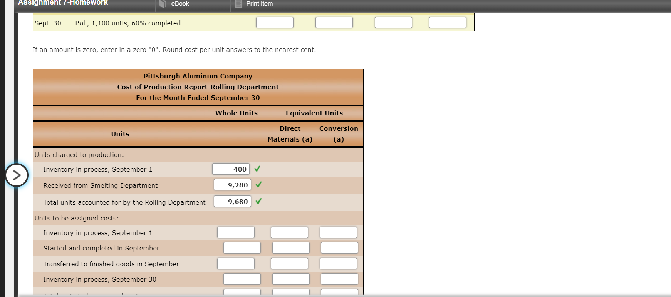The height and width of the screenshot is (297, 671).
Task: Click conversion field for Transferred to finished goods
Action: (338, 264)
